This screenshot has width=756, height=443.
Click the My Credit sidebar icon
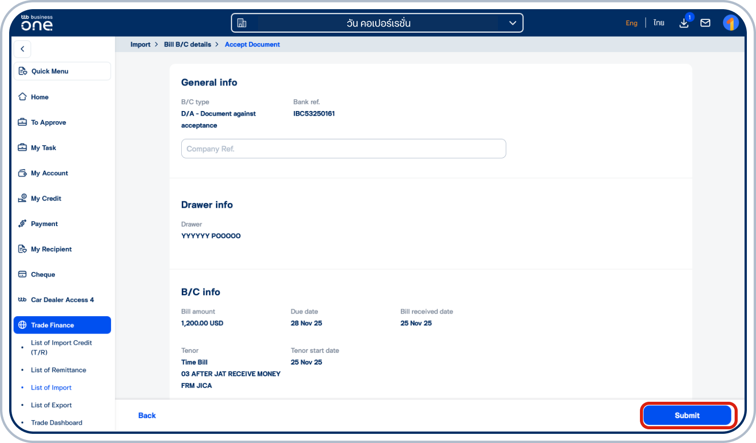22,198
